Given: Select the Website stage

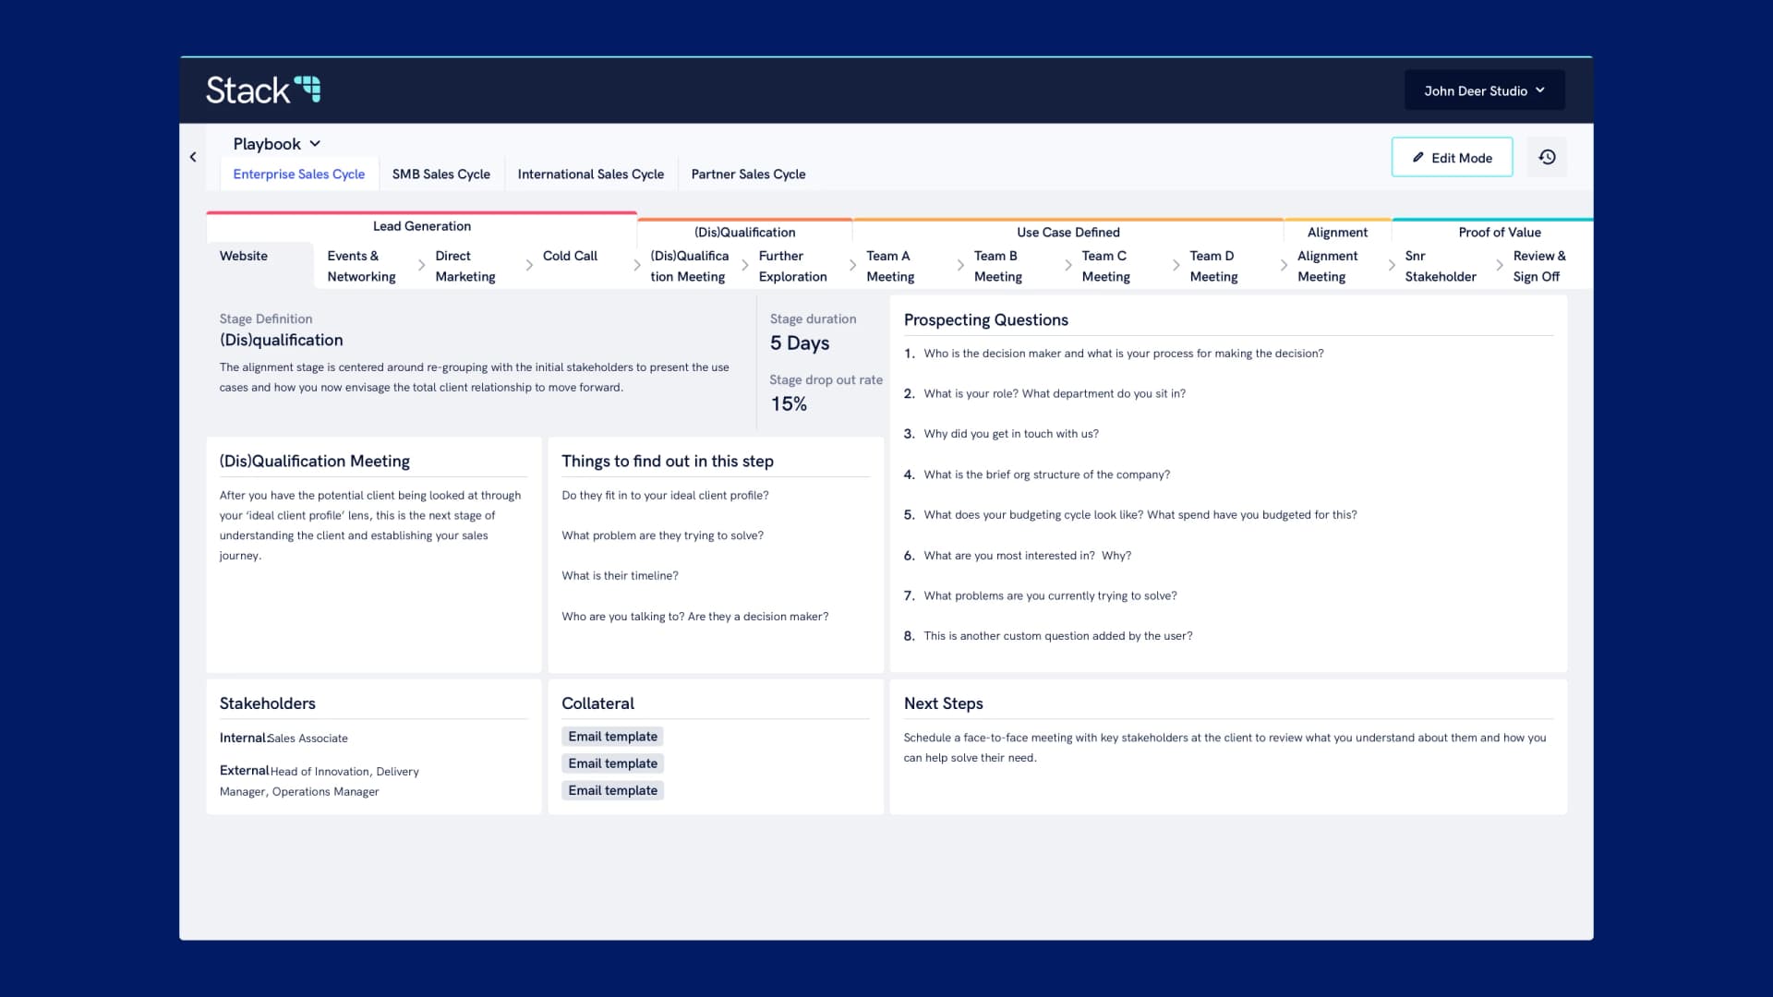Looking at the screenshot, I should (243, 256).
